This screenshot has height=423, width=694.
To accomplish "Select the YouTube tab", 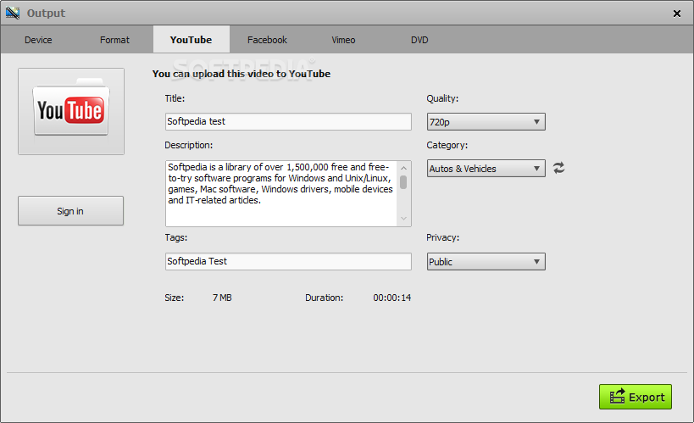I will 192,40.
